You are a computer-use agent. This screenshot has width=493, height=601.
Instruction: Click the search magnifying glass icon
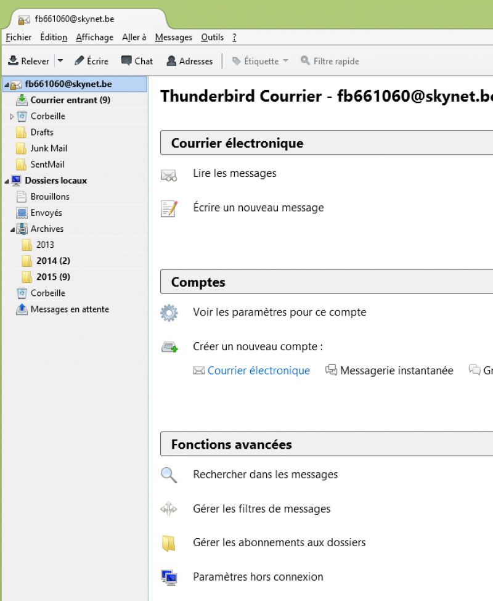169,475
